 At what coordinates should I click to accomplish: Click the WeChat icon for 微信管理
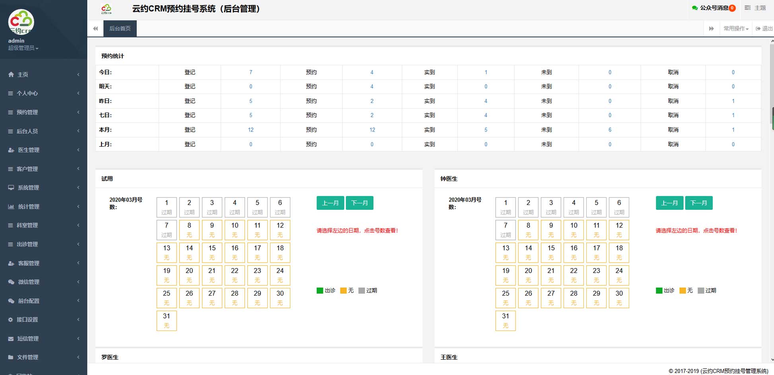click(11, 282)
